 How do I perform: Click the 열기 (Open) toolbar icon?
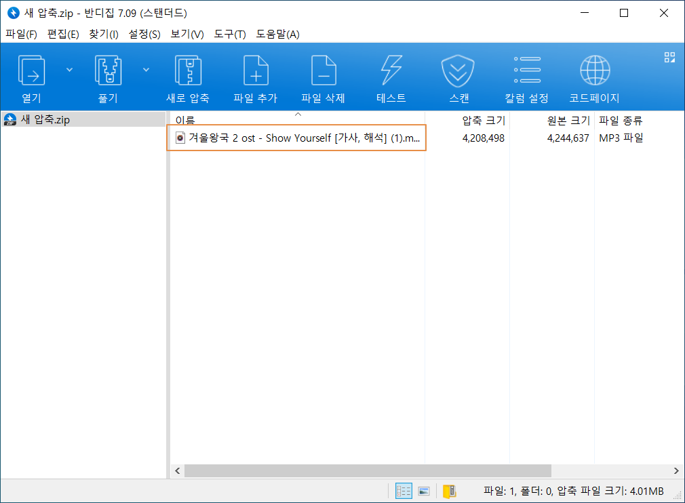tap(31, 70)
